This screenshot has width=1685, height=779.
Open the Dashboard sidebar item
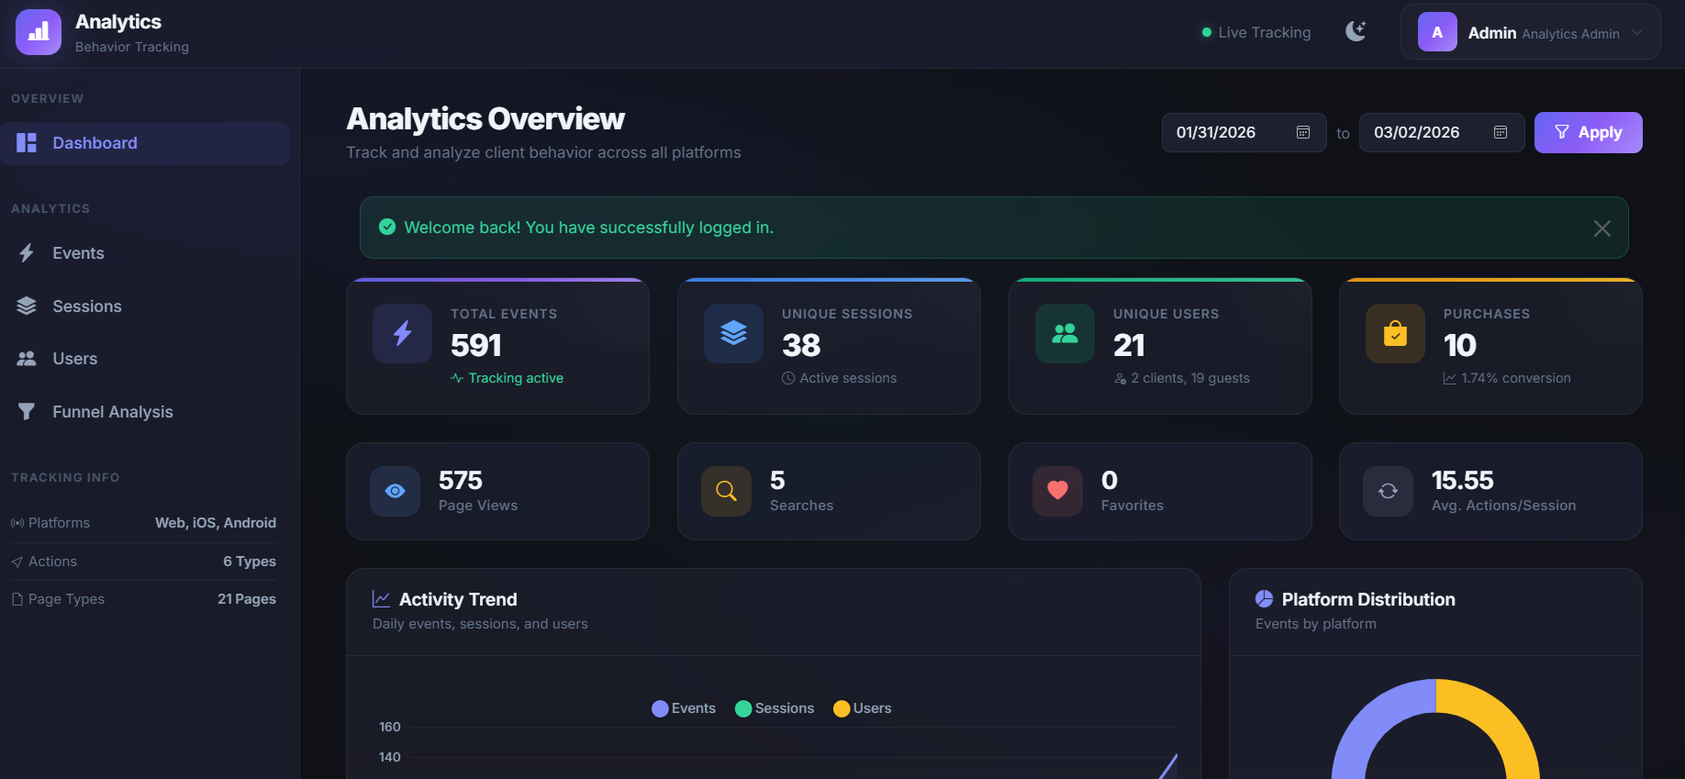(145, 143)
